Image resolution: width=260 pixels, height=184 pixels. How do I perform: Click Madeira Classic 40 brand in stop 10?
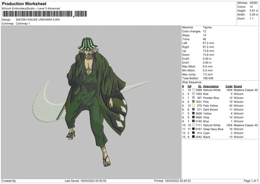point(246,125)
